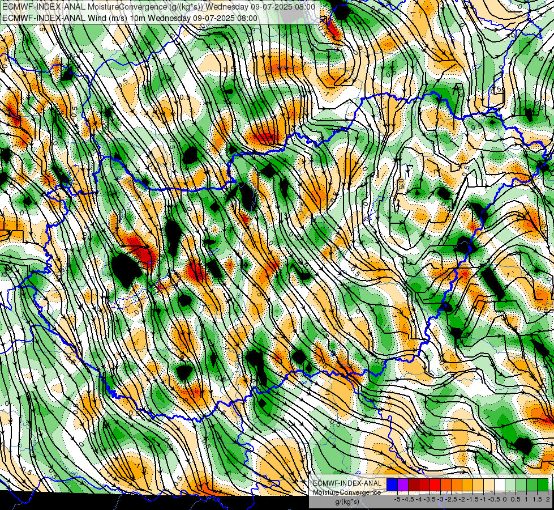Viewport: 554px width, 510px height.
Task: Click the '2' tick label at legend end
Action: pos(548,499)
